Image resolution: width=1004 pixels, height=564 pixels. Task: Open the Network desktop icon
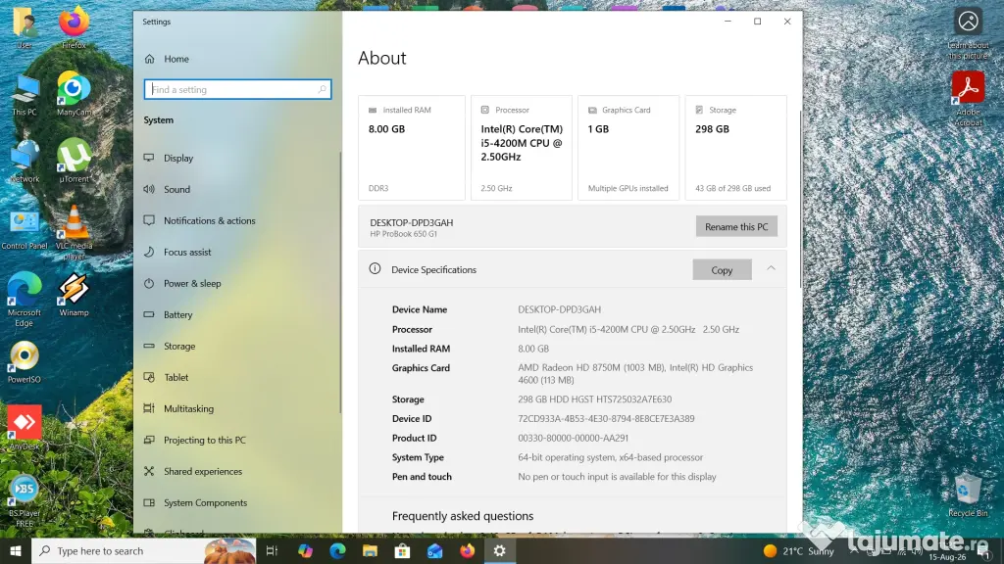(x=25, y=162)
